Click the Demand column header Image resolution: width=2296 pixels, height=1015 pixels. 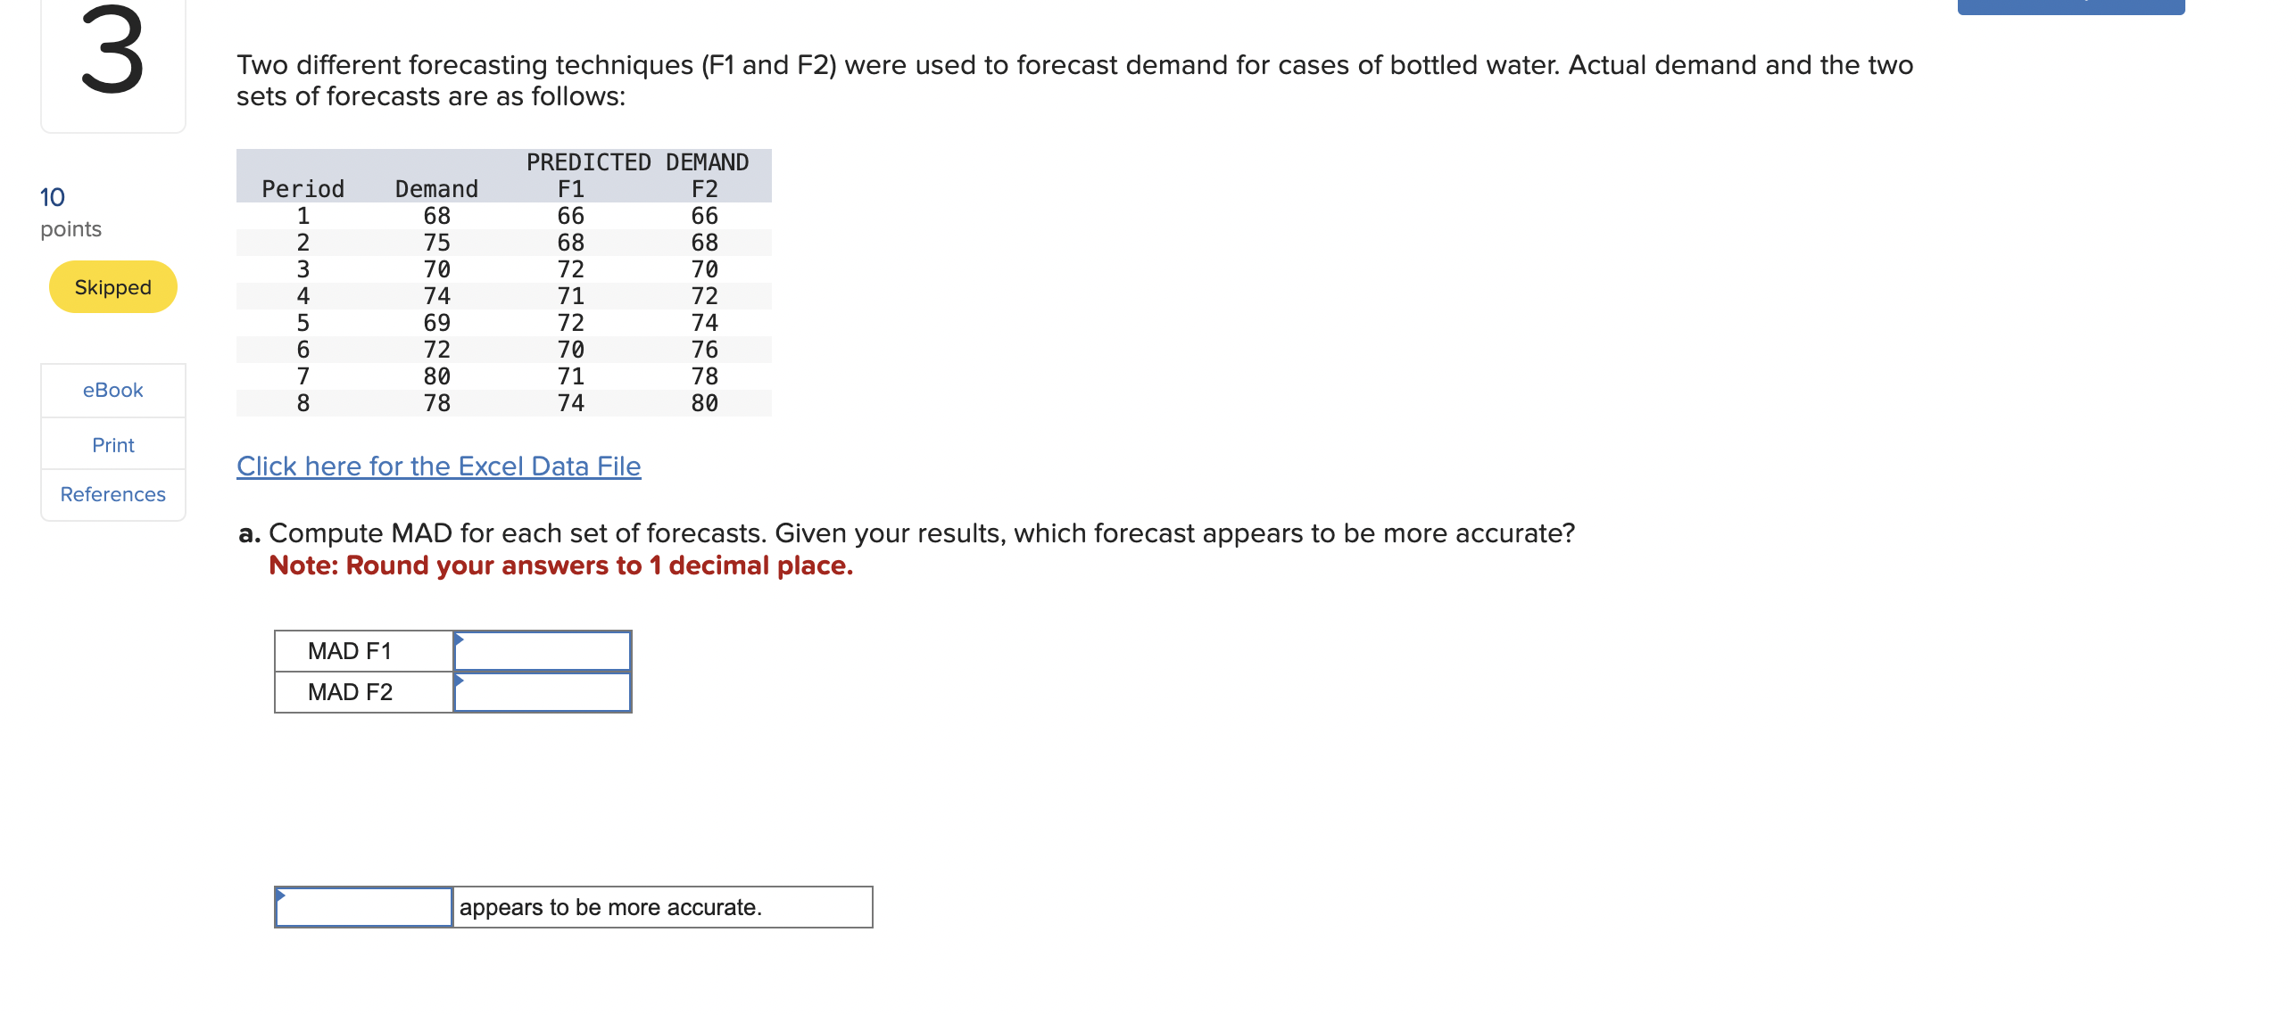pos(436,188)
